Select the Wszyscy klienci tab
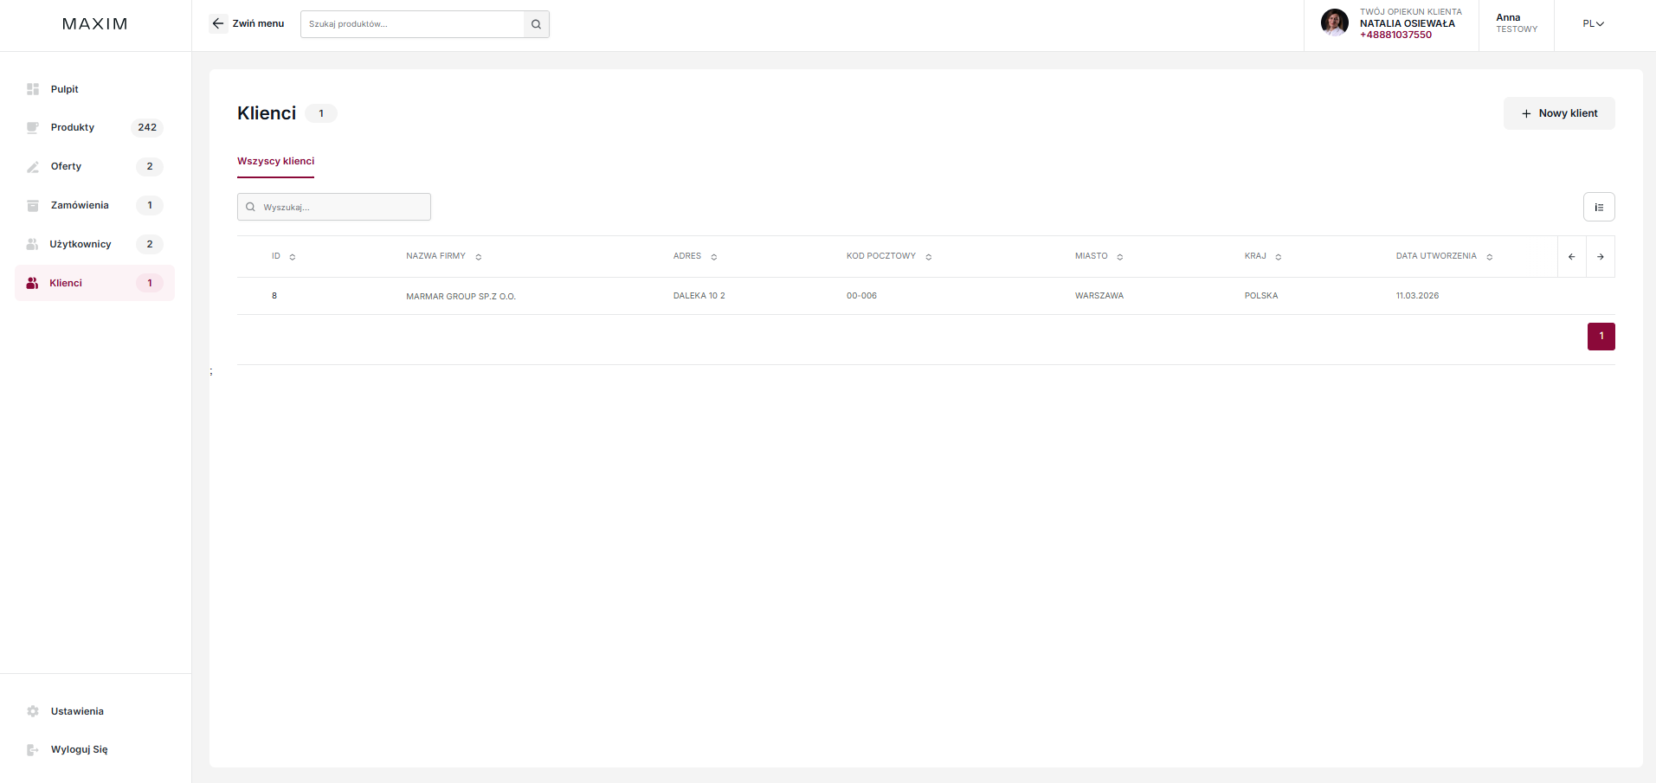This screenshot has width=1656, height=783. pos(275,161)
